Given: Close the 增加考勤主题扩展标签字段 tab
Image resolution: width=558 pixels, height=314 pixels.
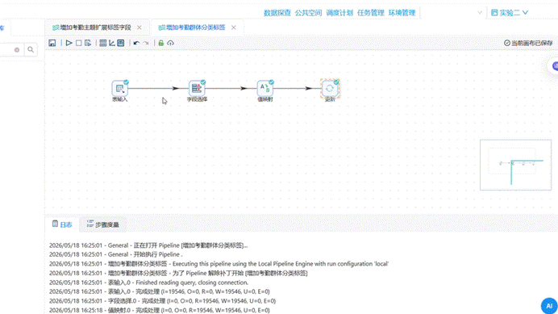Looking at the screenshot, I should coord(139,27).
